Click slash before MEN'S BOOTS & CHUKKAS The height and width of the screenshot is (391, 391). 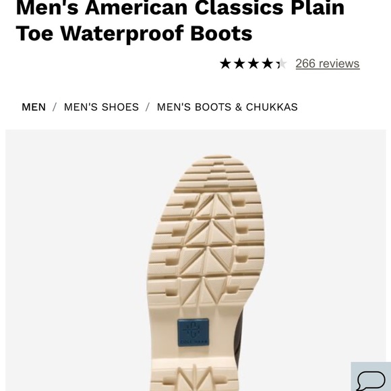click(x=148, y=107)
